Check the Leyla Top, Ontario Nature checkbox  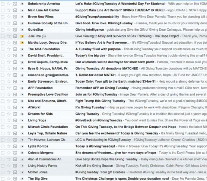coord(3,133)
